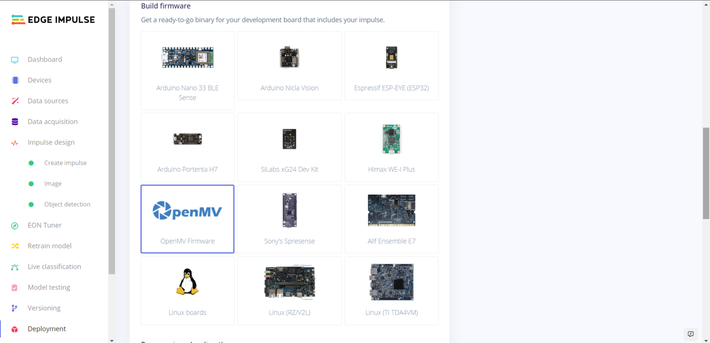The width and height of the screenshot is (710, 343).
Task: Open Retrain model page
Action: [49, 246]
